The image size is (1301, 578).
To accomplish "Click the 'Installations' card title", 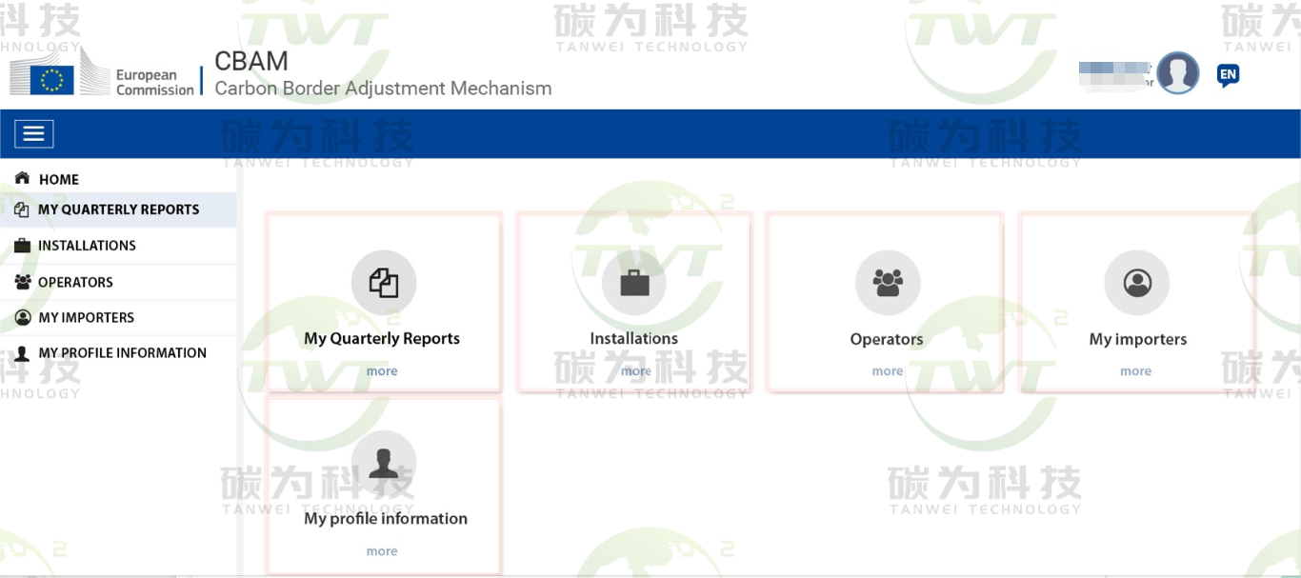I will coord(634,338).
